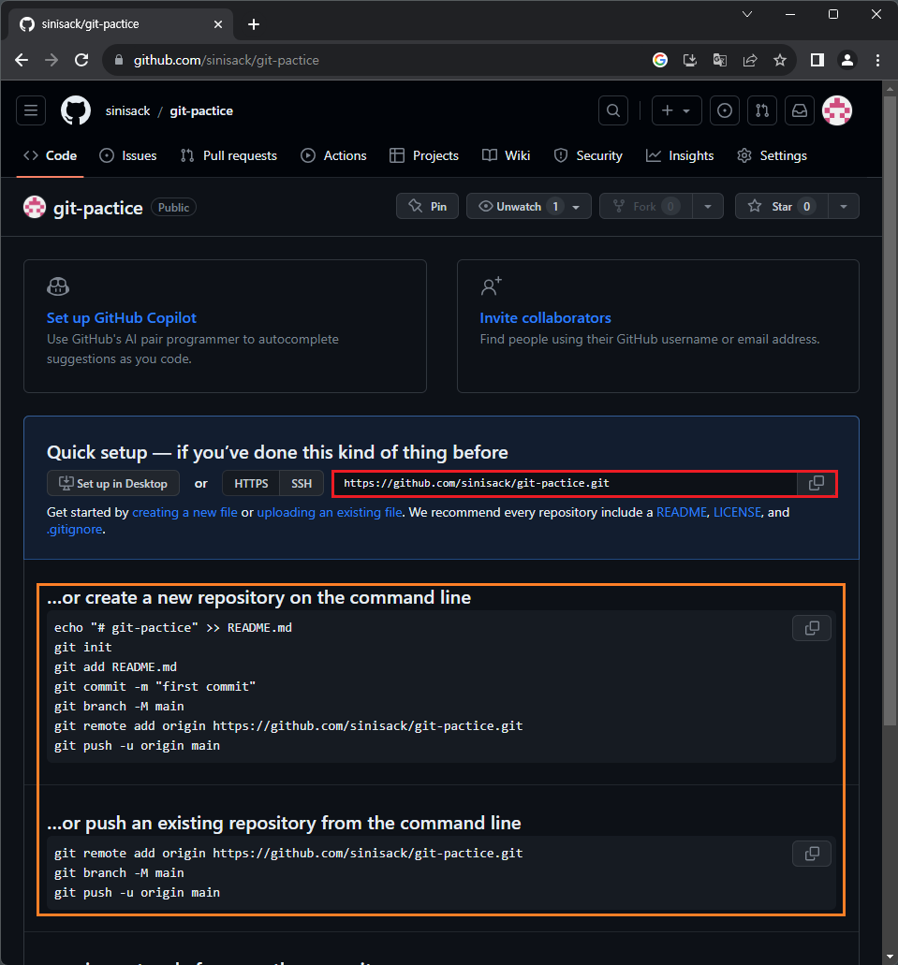
Task: Open the Wiki tab
Action: click(x=506, y=155)
